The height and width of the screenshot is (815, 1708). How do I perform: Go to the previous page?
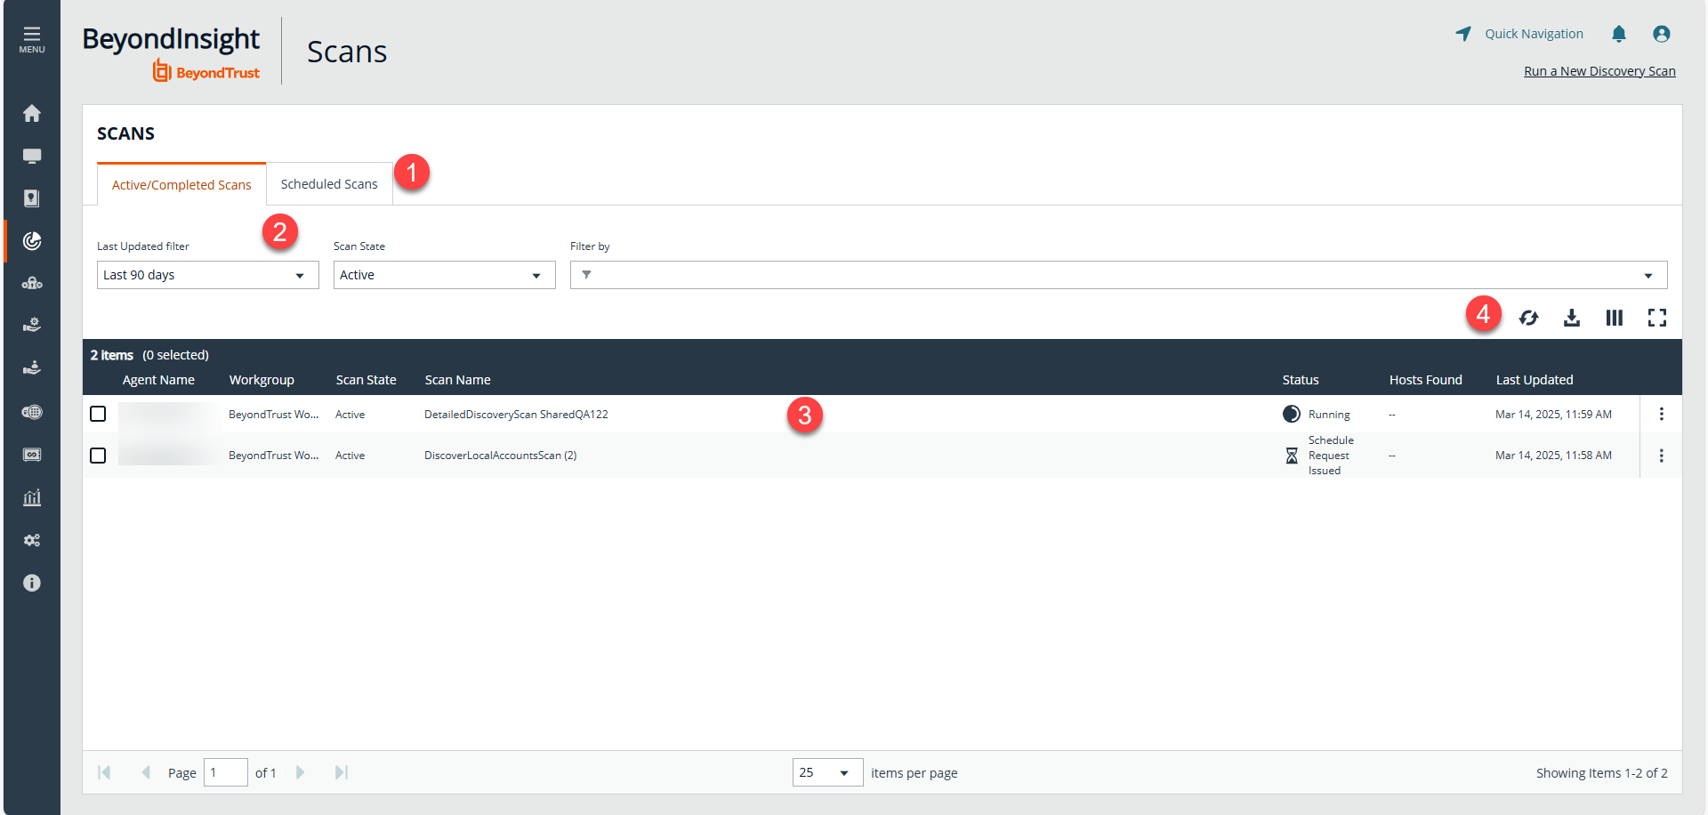[146, 772]
